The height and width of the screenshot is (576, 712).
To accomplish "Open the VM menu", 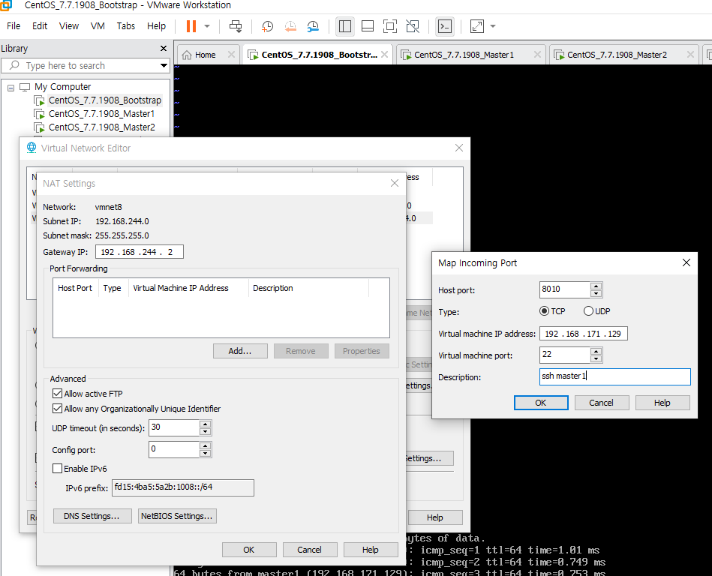I will (x=98, y=25).
